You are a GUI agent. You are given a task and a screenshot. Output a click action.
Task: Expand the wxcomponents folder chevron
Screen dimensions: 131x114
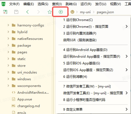pos(8,86)
